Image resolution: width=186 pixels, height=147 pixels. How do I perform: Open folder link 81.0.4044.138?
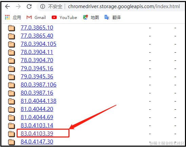pos(38,101)
